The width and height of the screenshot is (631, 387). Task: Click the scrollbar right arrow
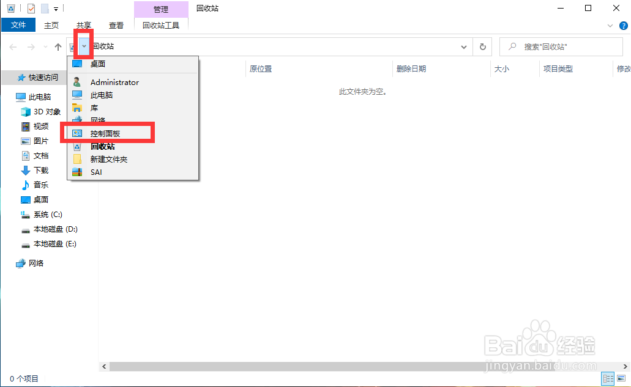click(625, 366)
